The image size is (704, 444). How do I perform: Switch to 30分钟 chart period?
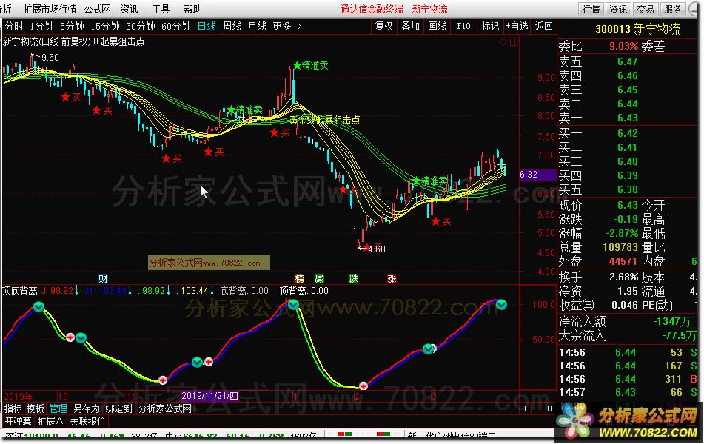tap(141, 27)
